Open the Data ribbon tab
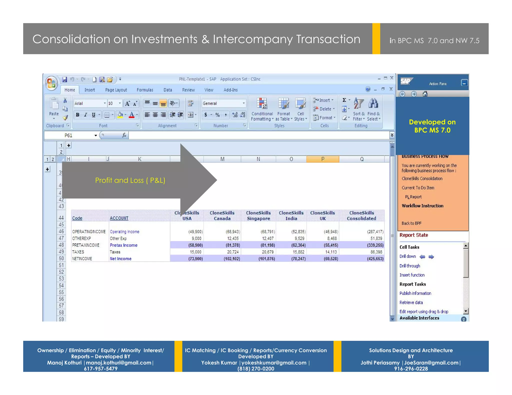The height and width of the screenshot is (395, 512). 168,90
